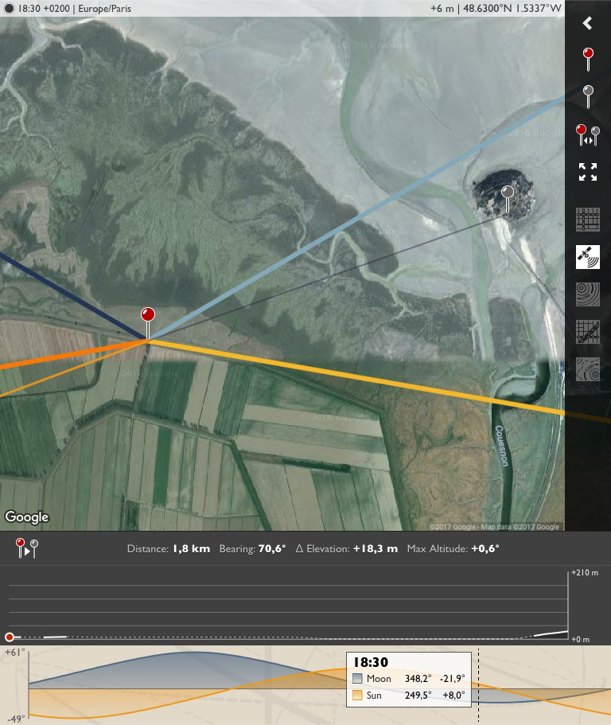
Task: Switch to road map layer
Action: 588,219
